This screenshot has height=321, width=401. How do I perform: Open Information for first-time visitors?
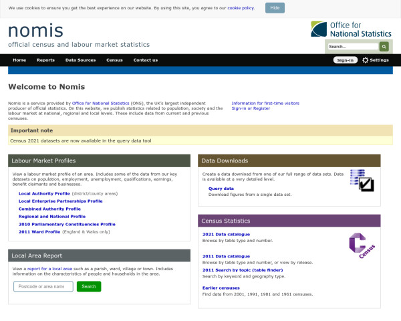(x=265, y=104)
